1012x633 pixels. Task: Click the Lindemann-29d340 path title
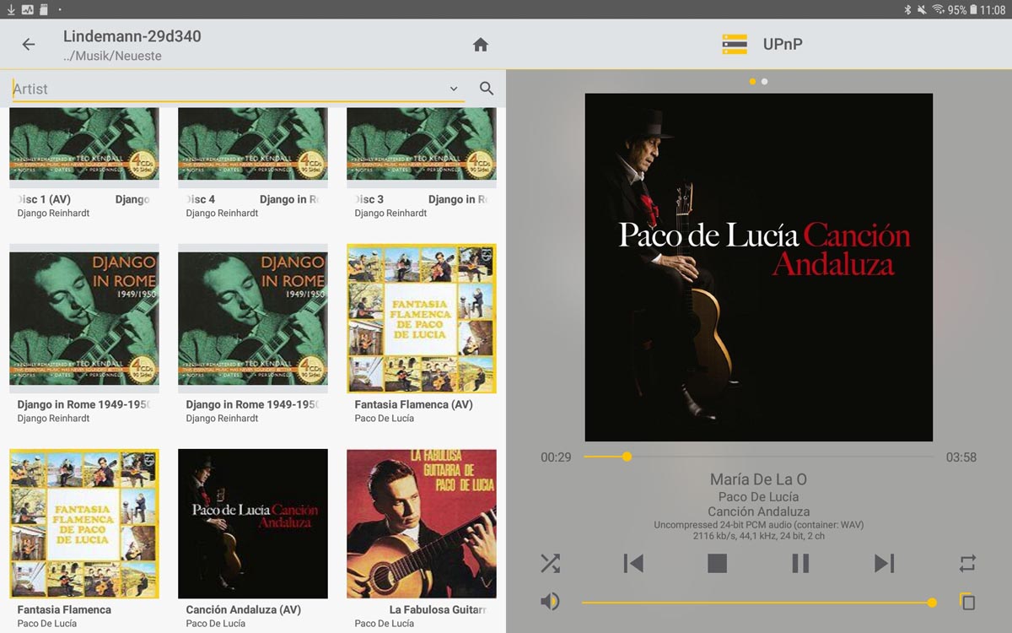click(132, 36)
